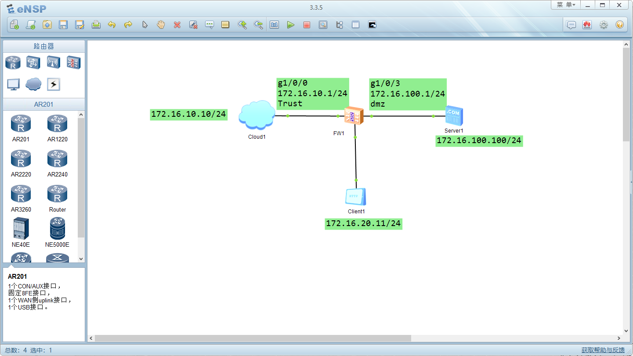Select the switch device category

pos(33,62)
